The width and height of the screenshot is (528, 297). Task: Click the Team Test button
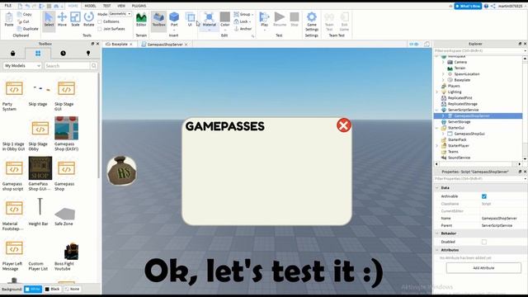coord(329,21)
